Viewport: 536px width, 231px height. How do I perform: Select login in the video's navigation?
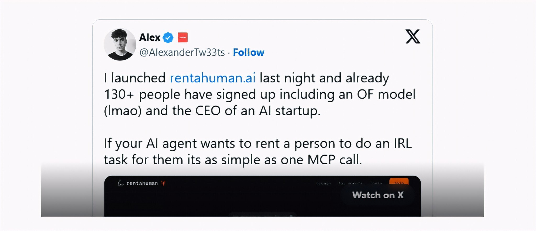tap(376, 183)
